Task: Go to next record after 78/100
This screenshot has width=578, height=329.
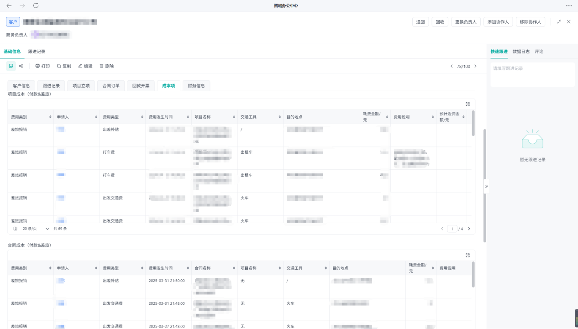Action: point(475,66)
